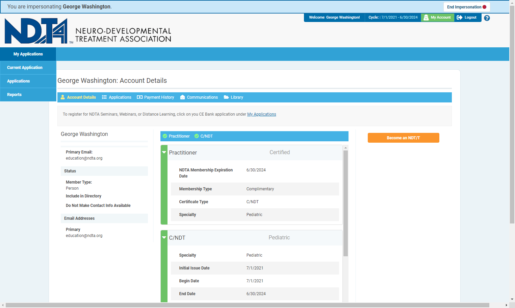Click the C/NDT jump link in blue bar

[204, 136]
